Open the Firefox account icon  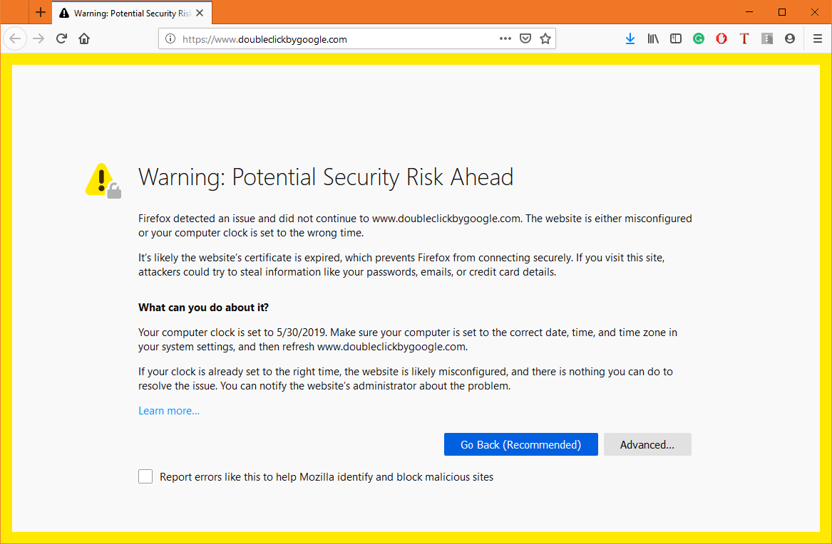click(x=789, y=38)
